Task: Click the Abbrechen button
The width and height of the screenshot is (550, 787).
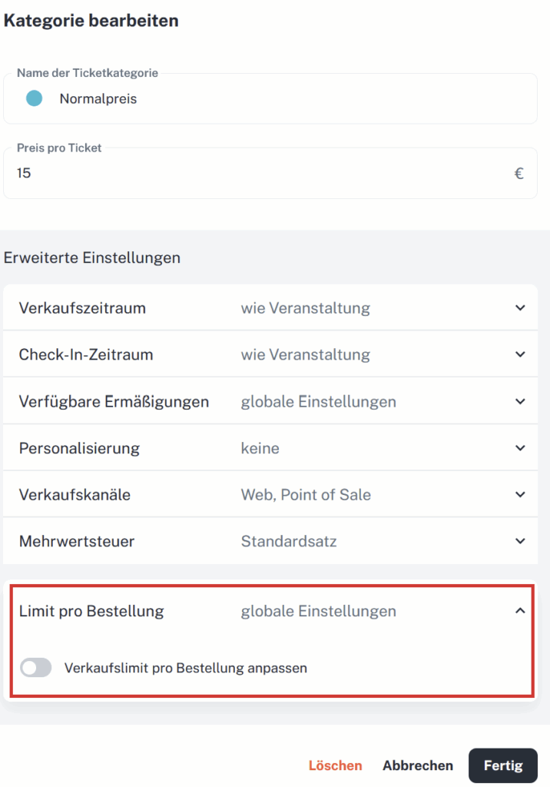Action: 418,765
